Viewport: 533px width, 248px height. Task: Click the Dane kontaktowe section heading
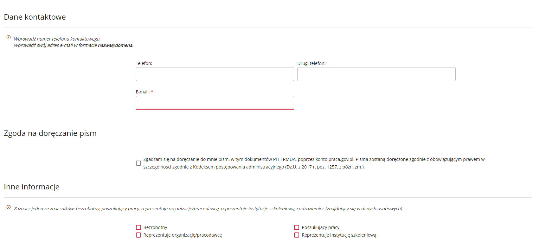point(35,17)
